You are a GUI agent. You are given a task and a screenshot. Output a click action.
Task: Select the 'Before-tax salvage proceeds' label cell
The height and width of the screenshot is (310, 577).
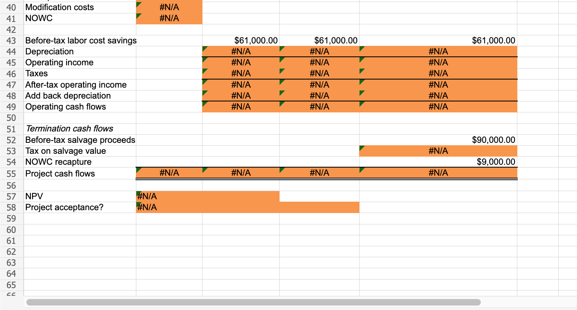click(x=80, y=140)
